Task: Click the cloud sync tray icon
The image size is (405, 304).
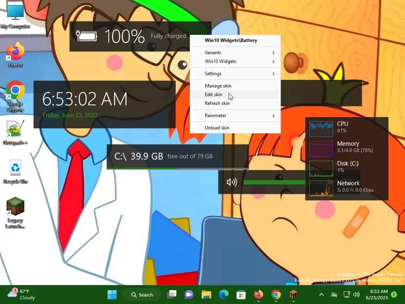Action: (x=334, y=294)
